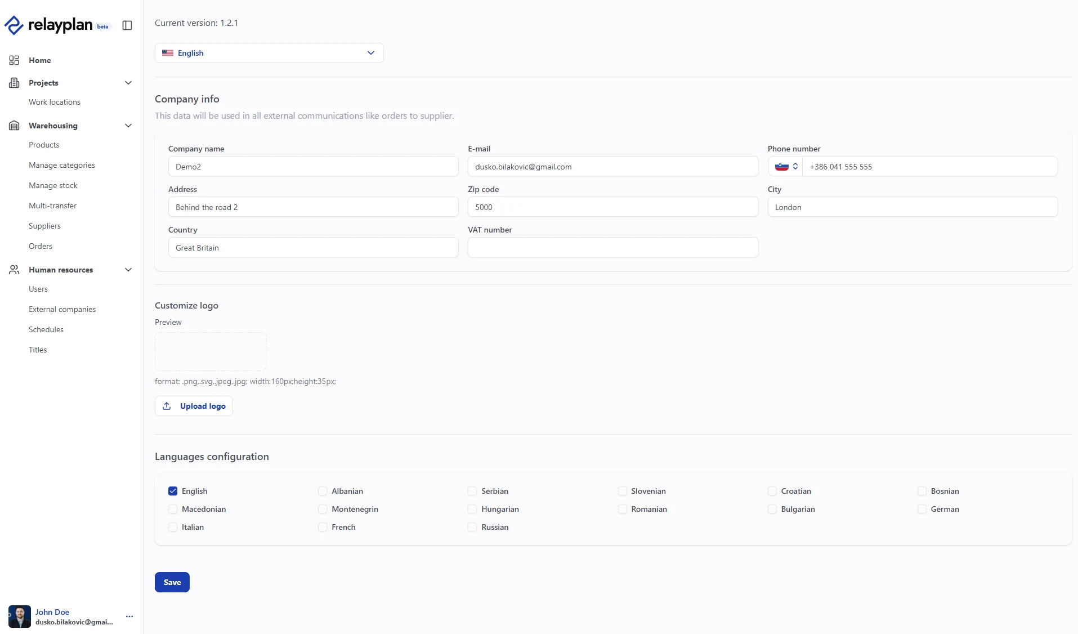
Task: Open the phone country flag selector
Action: click(x=786, y=167)
